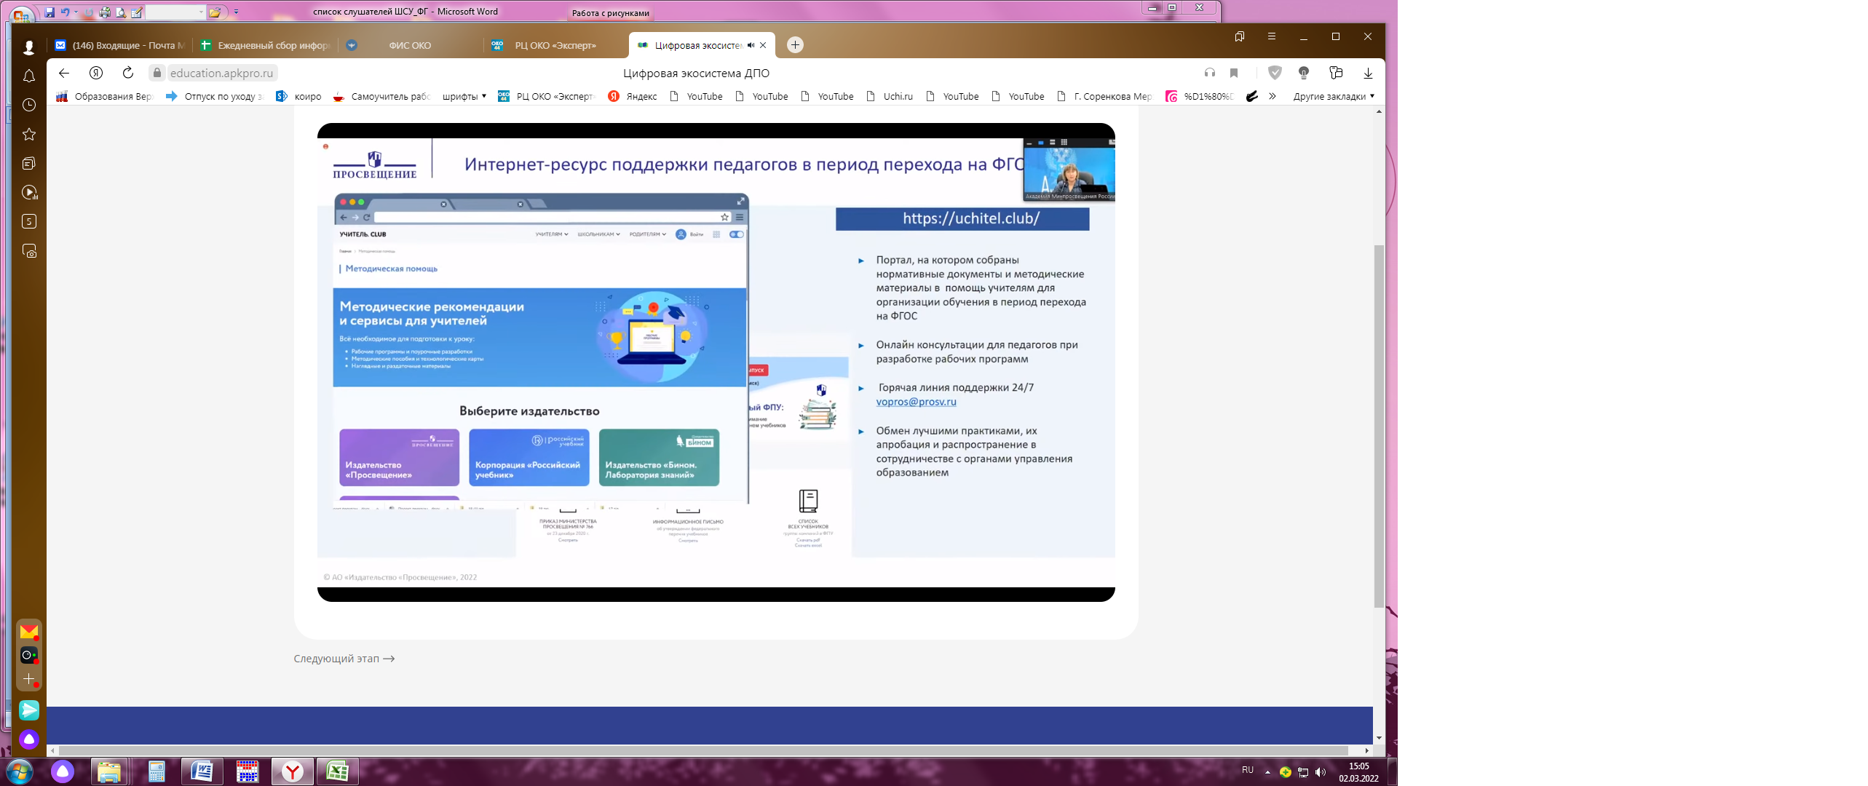Open the browser profile avatar icon

pyautogui.click(x=29, y=48)
